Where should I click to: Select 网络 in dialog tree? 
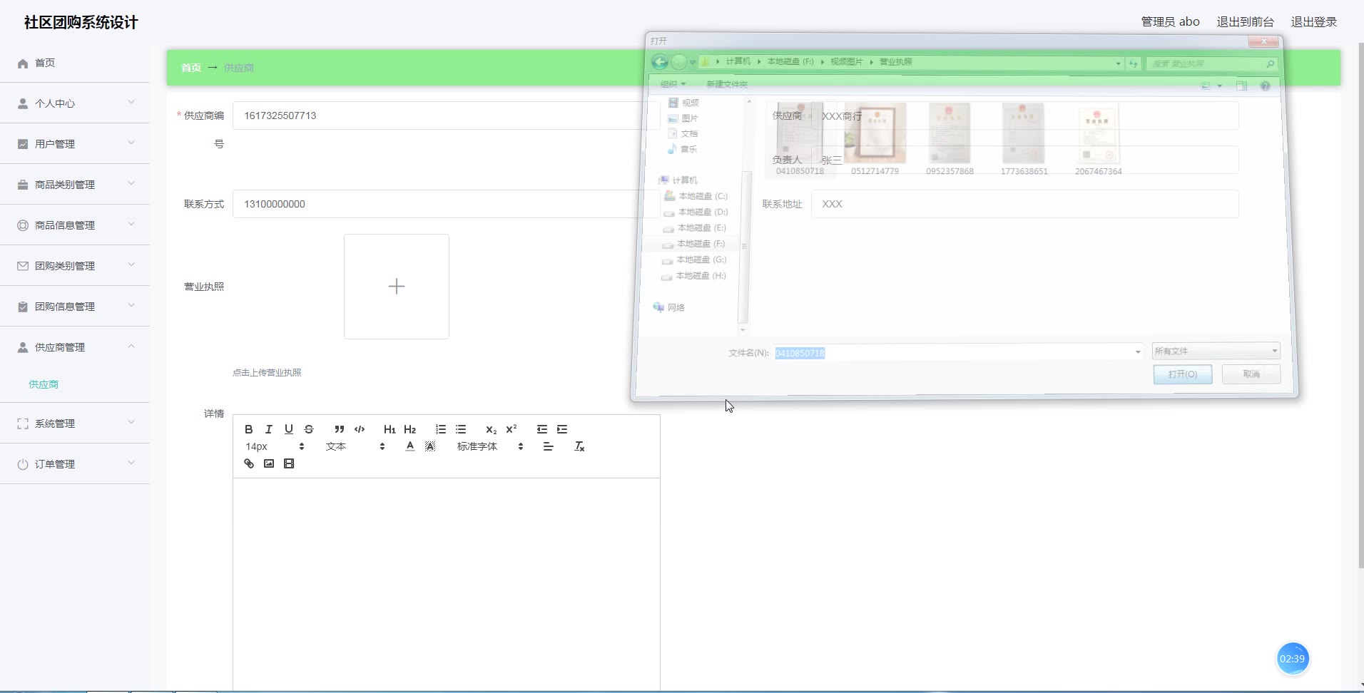point(668,307)
